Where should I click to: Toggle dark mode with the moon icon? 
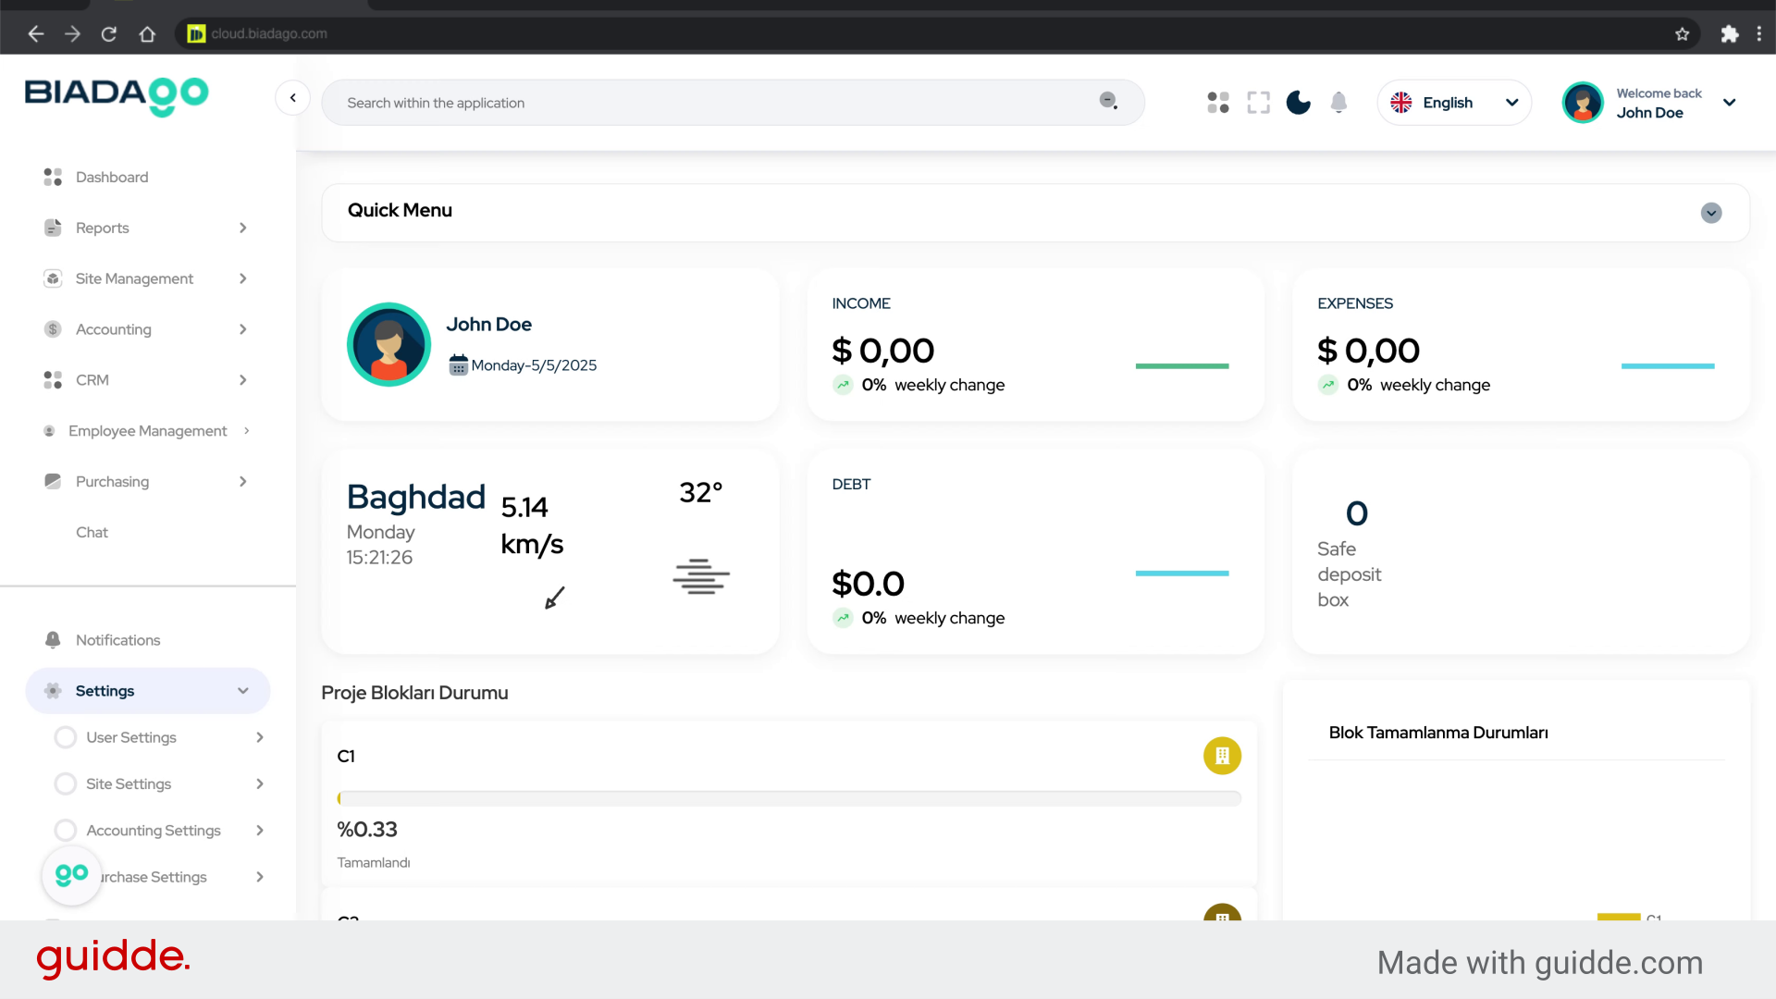(x=1298, y=103)
